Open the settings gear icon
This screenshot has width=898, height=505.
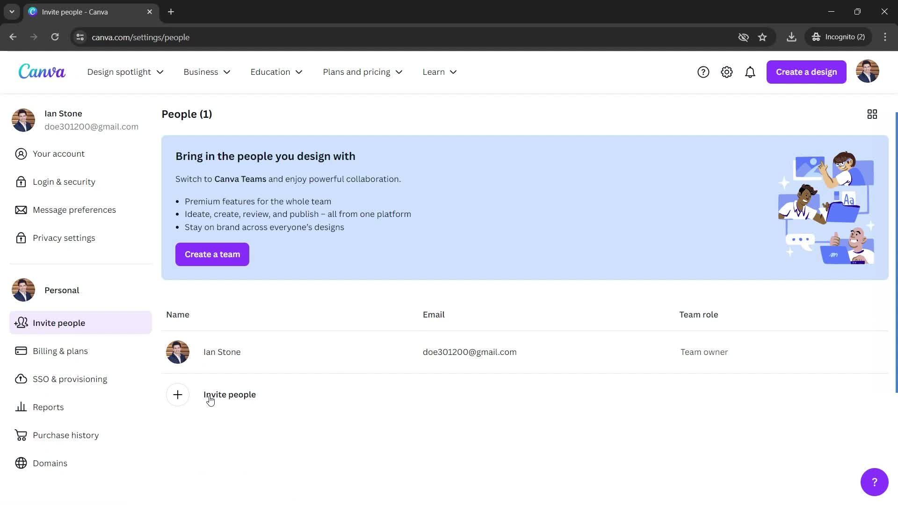(x=726, y=72)
